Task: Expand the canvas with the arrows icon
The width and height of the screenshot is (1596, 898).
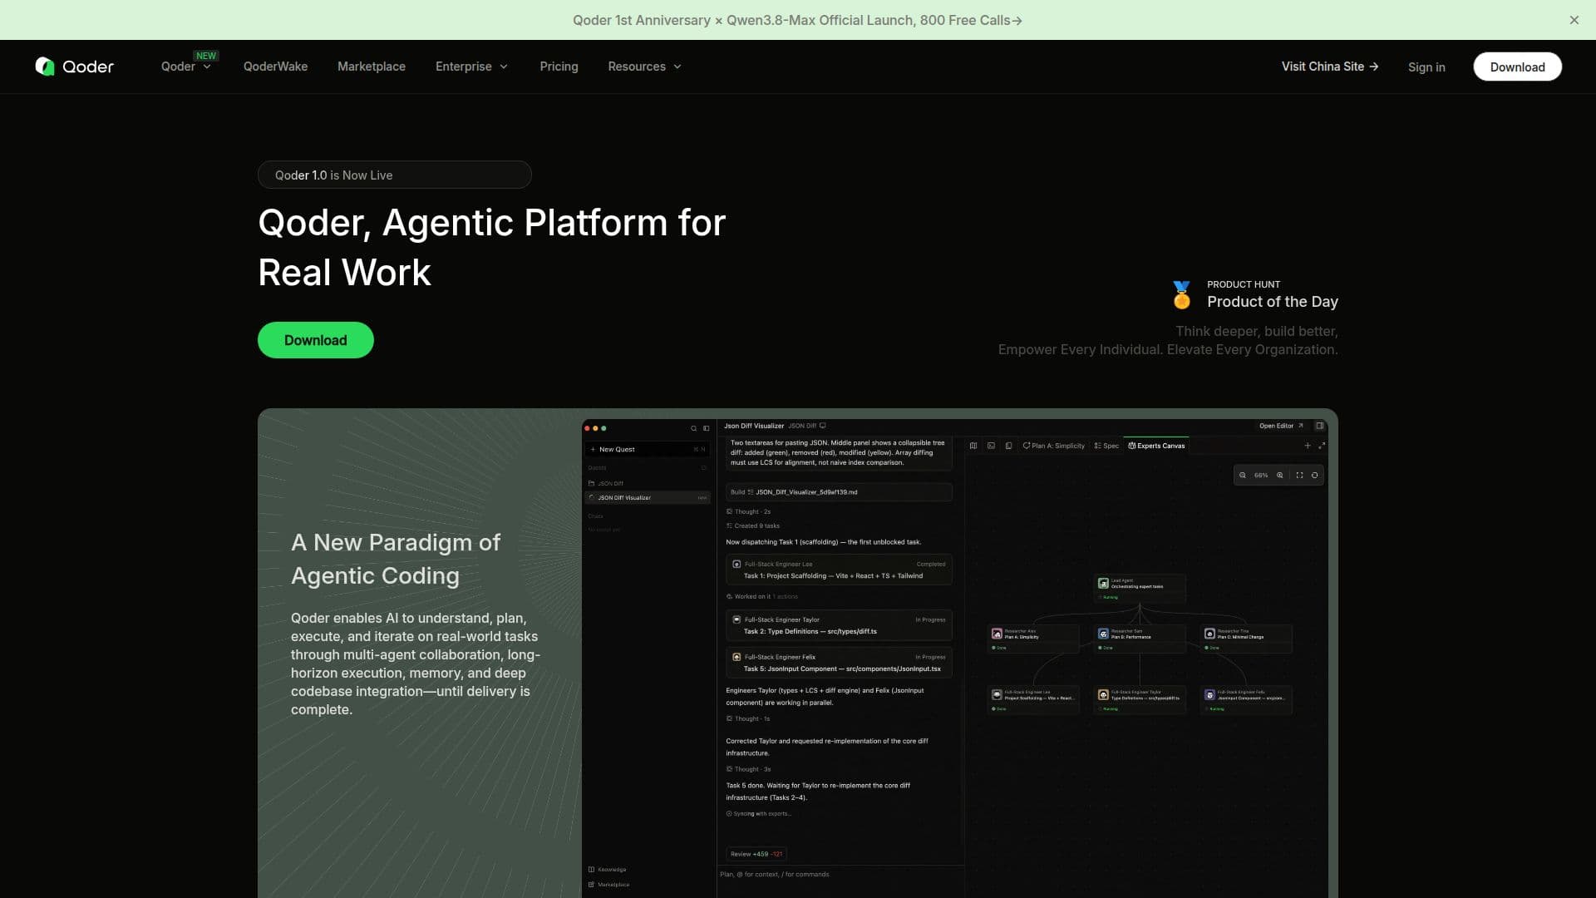Action: 1322,446
